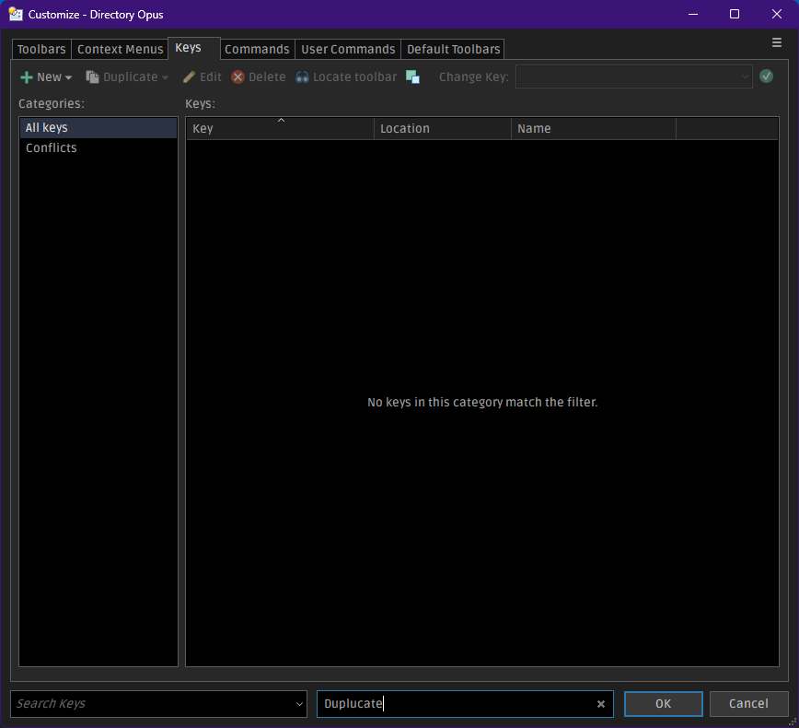This screenshot has width=799, height=728.
Task: Click the New key button
Action: [41, 77]
